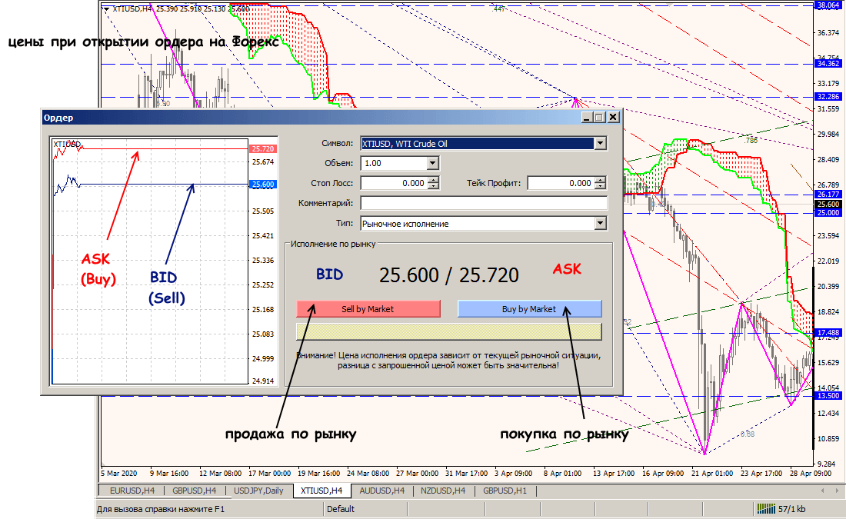Image resolution: width=846 pixels, height=519 pixels.
Task: Close the Ордер dialog
Action: click(x=613, y=117)
